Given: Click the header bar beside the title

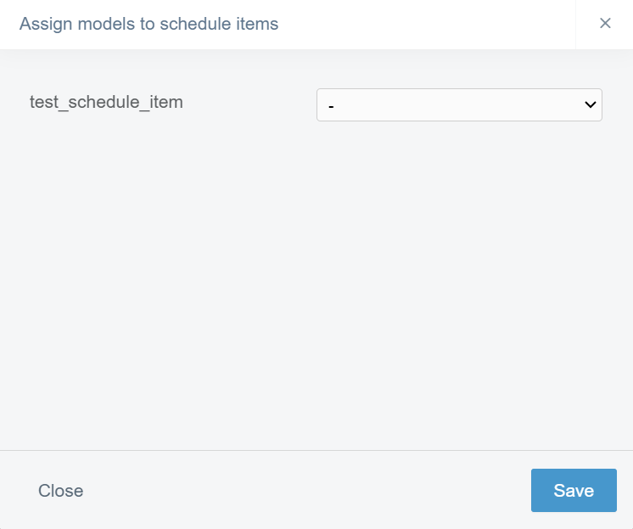Looking at the screenshot, I should pos(424,24).
